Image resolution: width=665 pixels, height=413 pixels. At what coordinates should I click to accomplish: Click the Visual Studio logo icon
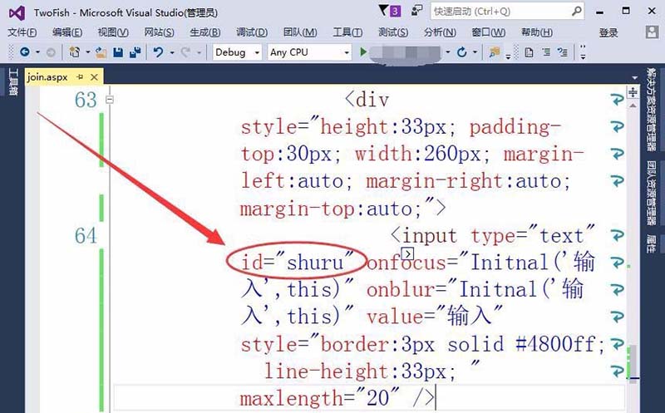pos(17,13)
